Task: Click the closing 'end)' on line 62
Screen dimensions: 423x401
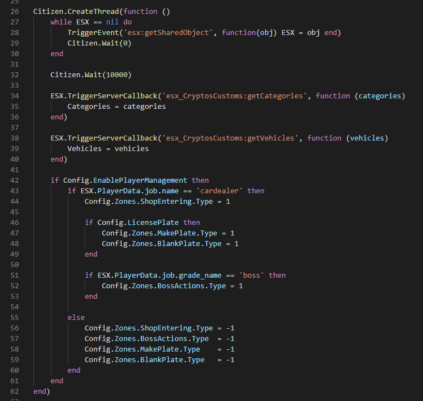Action: [x=42, y=392]
